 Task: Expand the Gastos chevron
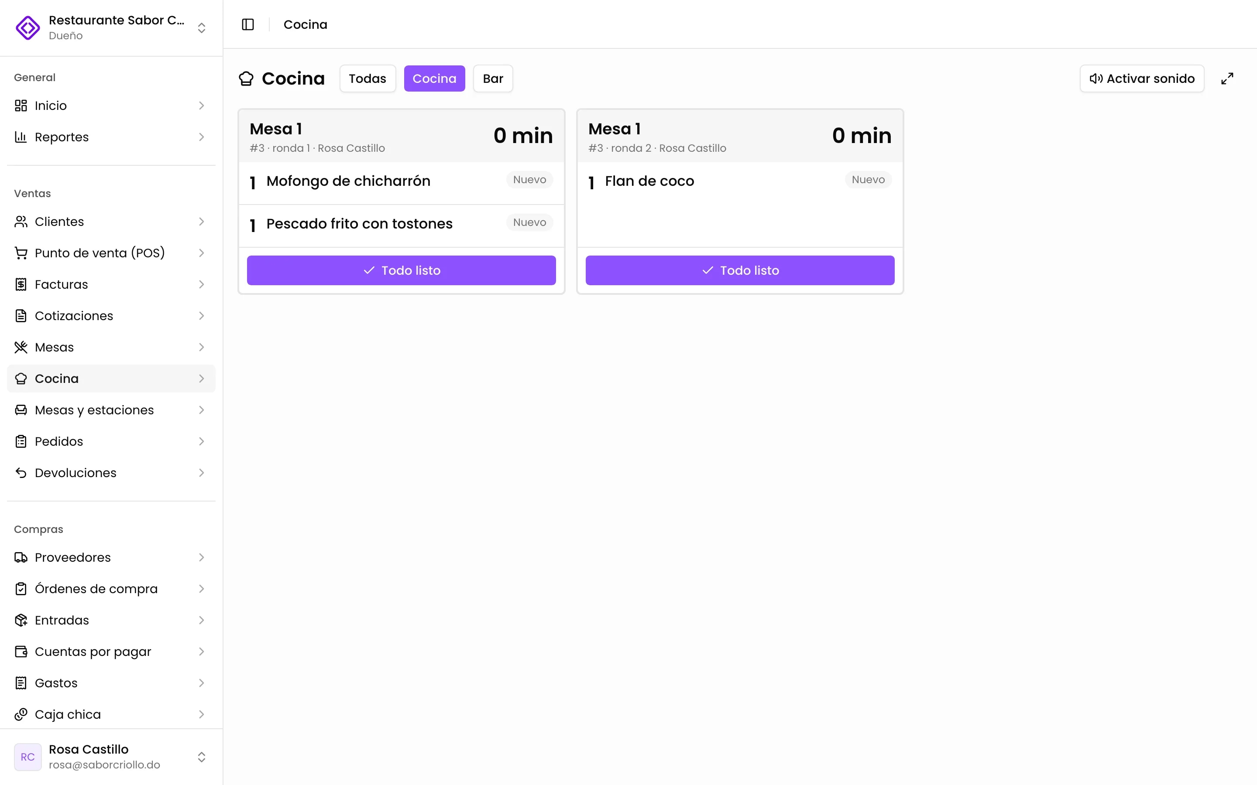coord(202,683)
